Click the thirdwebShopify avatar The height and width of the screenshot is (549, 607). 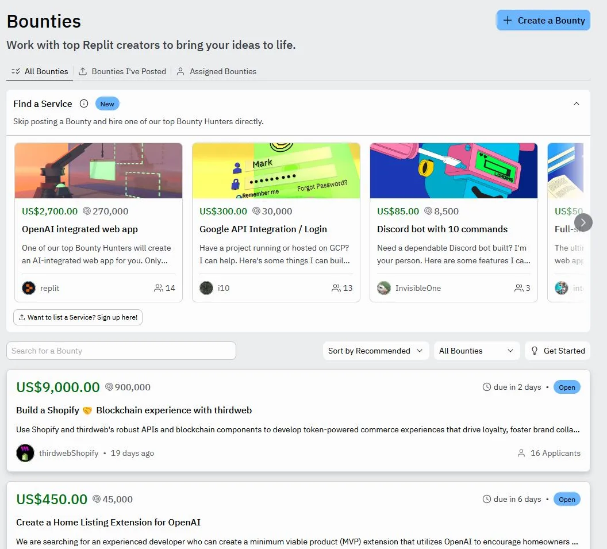[25, 453]
